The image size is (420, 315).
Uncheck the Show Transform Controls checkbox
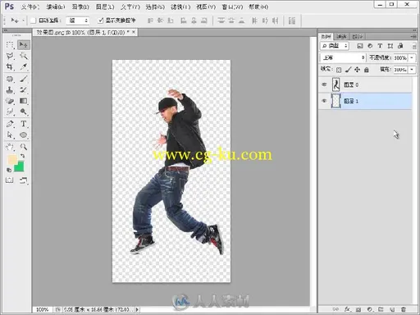coord(101,21)
